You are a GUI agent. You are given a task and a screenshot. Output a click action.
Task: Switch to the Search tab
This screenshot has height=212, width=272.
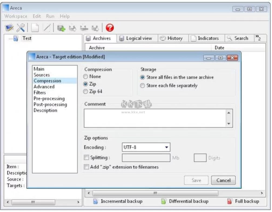coord(239,38)
